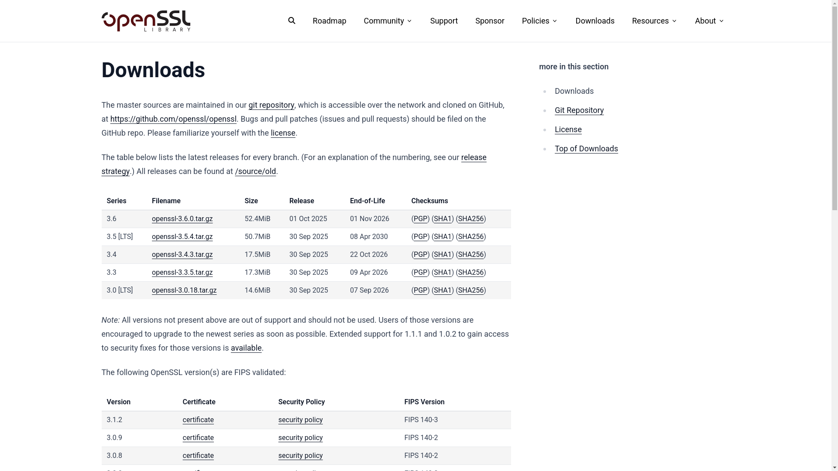
Task: Open certificate link for version 3.0.9
Action: [198, 438]
